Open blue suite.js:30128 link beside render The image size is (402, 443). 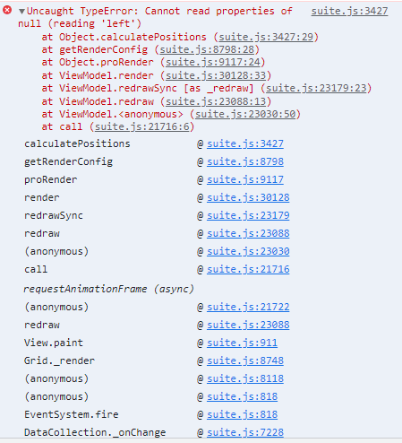click(x=248, y=198)
